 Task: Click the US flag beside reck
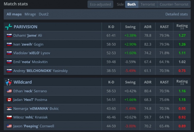9,91
